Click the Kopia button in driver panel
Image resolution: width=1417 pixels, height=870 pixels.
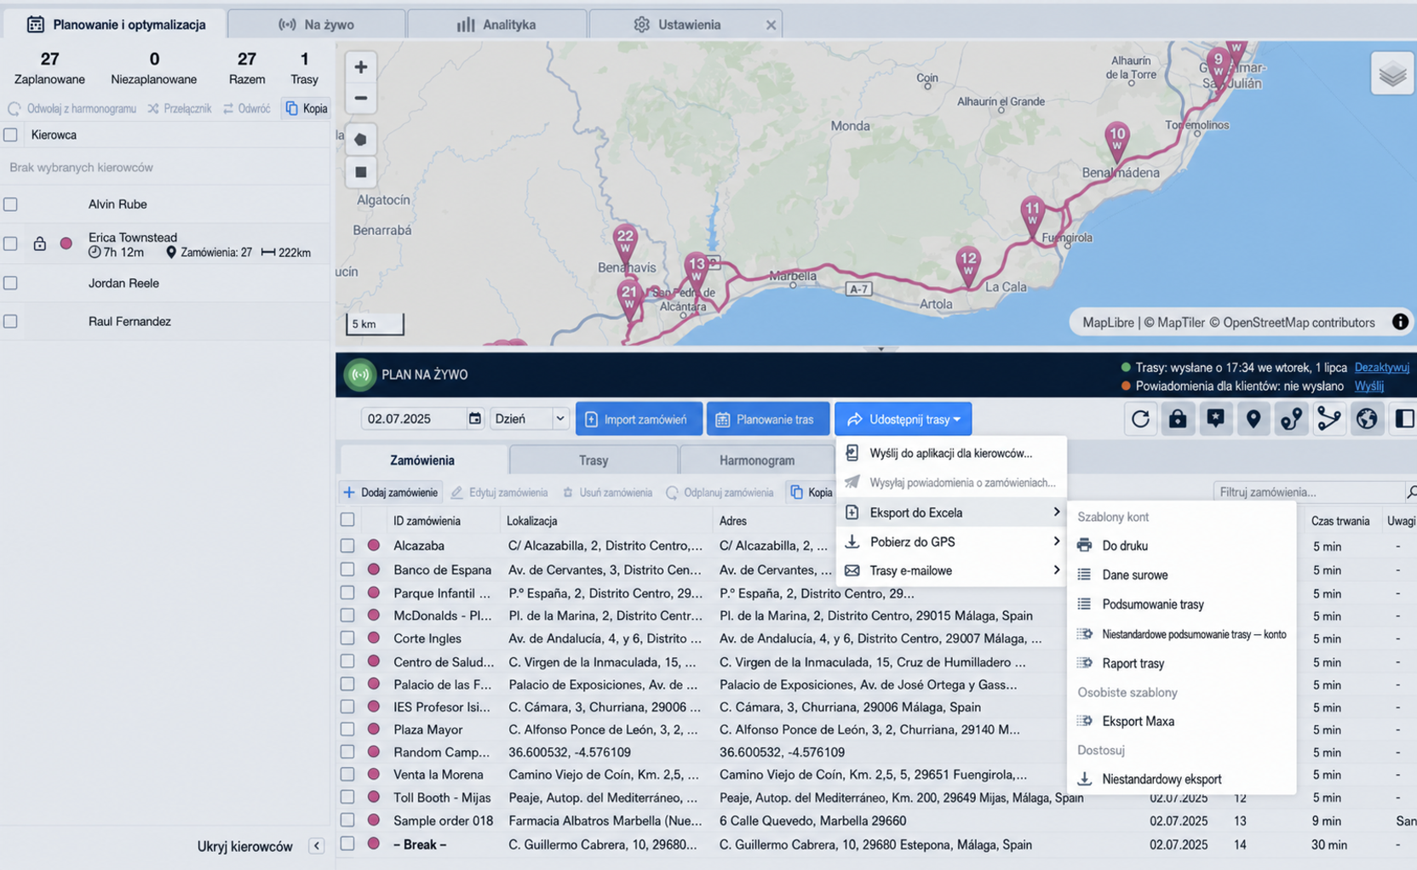click(307, 108)
